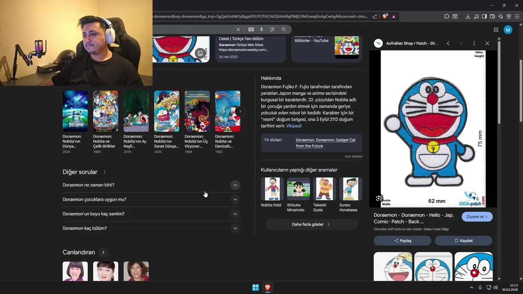
Task: Go to previous image in preview panel
Action: [448, 43]
